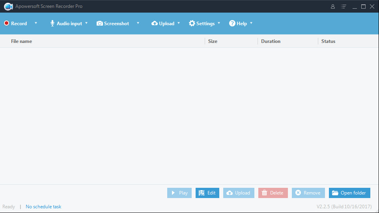379x213 pixels.
Task: Sort by Duration column header
Action: pyautogui.click(x=271, y=41)
